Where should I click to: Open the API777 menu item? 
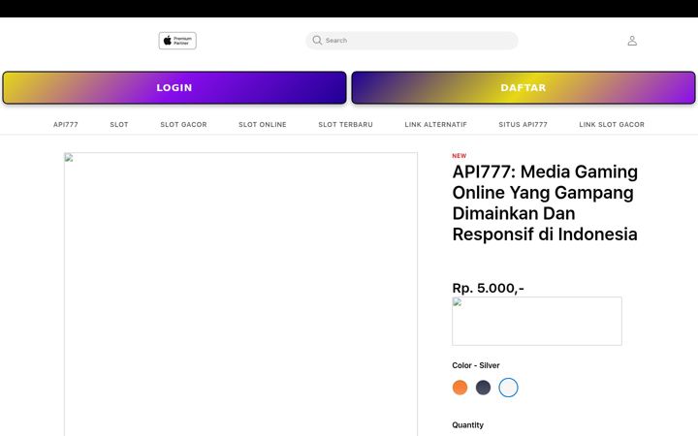pos(66,125)
